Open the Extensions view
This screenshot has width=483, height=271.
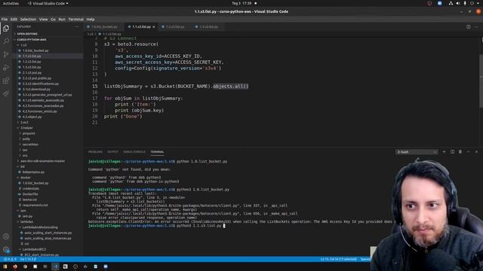6,81
